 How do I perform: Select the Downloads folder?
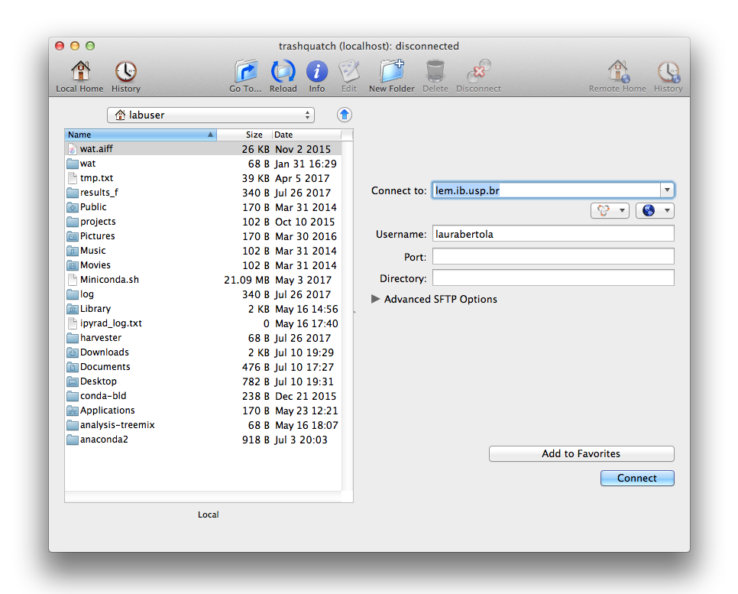203,352
